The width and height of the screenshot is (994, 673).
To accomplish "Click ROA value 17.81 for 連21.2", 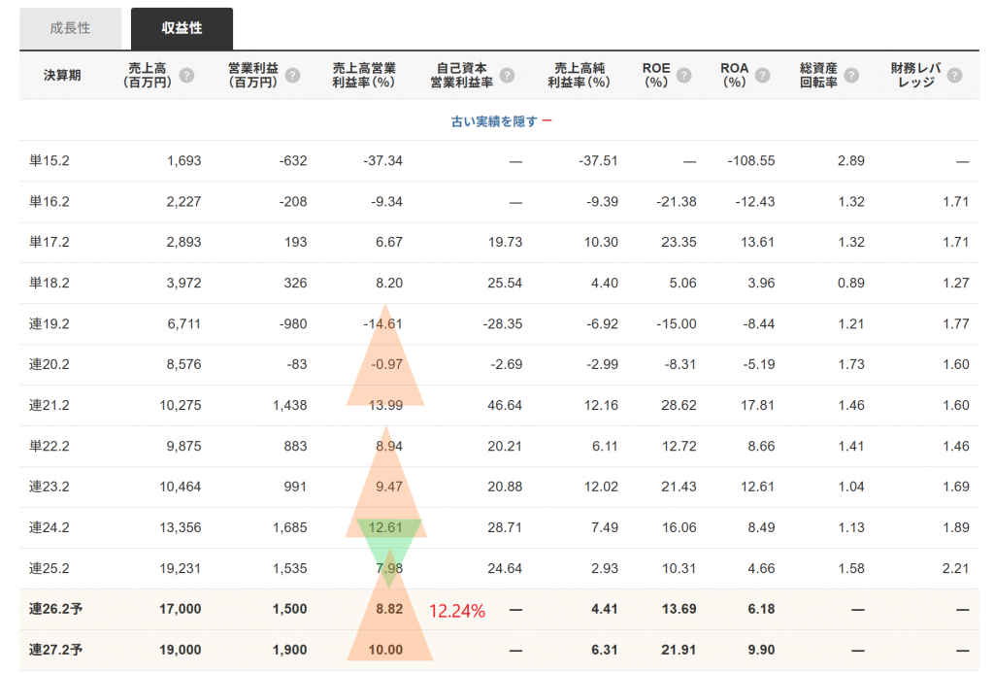I will (757, 405).
